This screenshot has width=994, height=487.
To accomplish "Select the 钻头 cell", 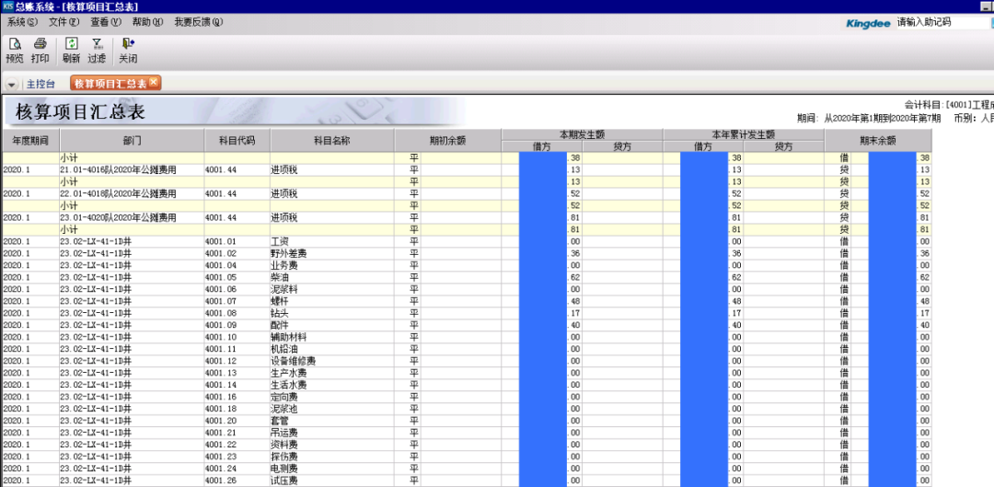I will (332, 313).
